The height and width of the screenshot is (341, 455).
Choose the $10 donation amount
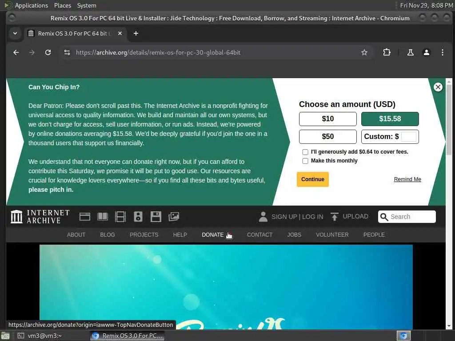(327, 119)
